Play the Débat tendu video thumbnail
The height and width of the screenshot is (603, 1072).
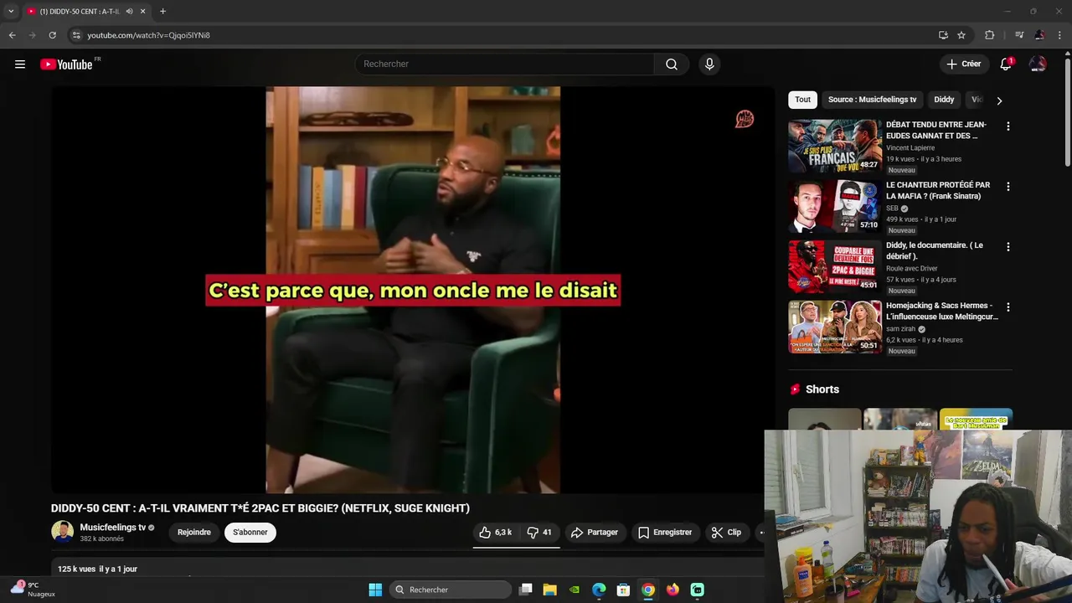[835, 146]
